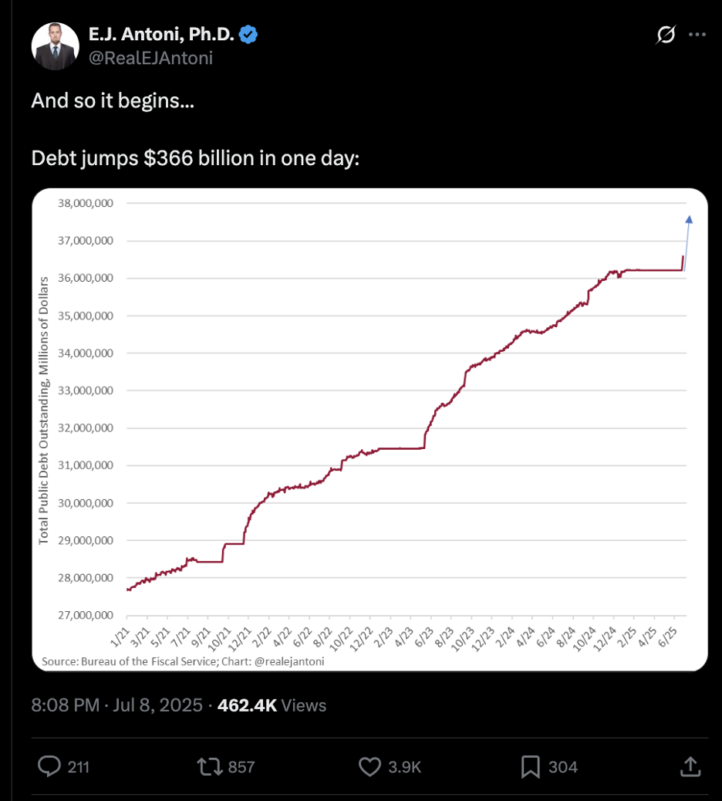This screenshot has width=722, height=801.
Task: View the 462.4K Views analytics
Action: click(x=272, y=705)
